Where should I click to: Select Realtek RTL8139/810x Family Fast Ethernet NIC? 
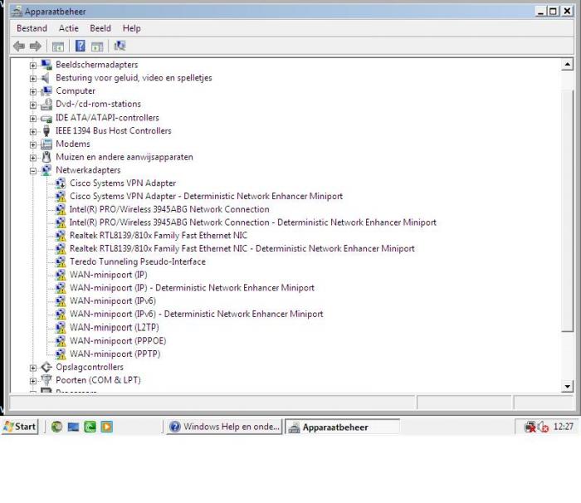pyautogui.click(x=159, y=236)
